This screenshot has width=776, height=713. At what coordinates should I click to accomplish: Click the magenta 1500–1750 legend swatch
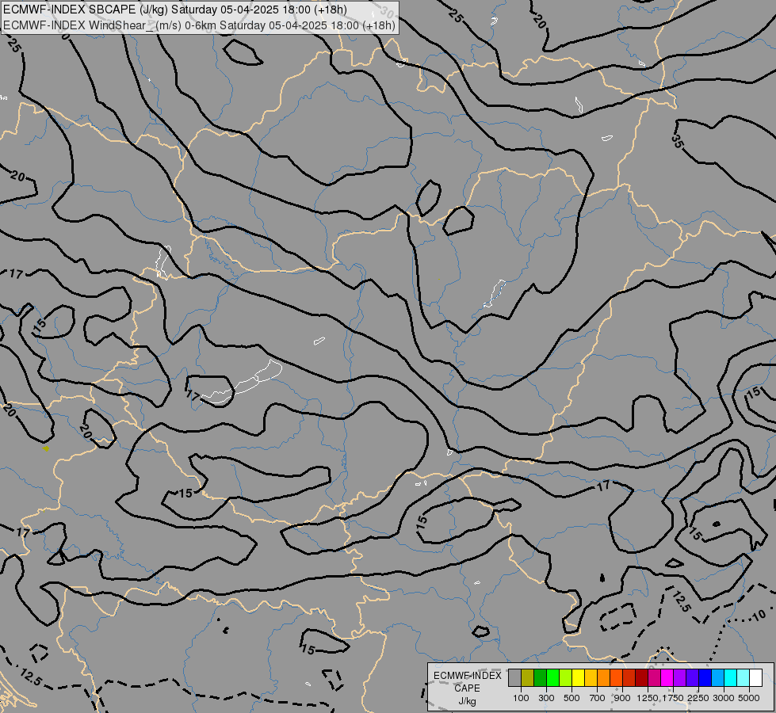click(x=667, y=677)
